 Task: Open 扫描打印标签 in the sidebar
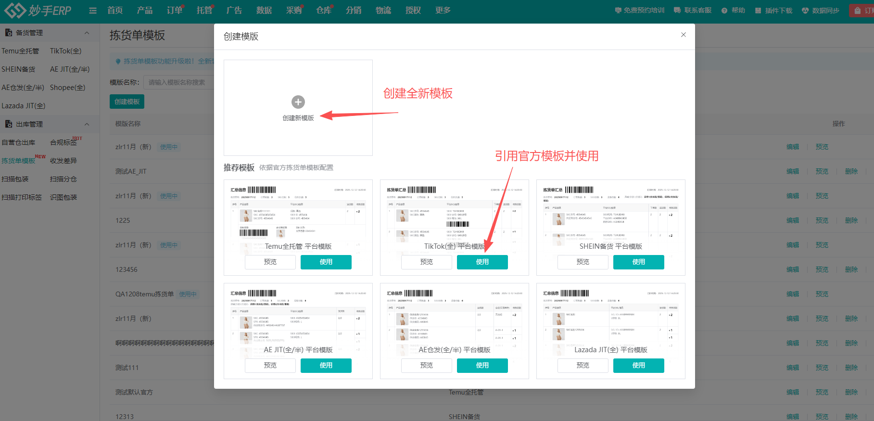pos(22,197)
